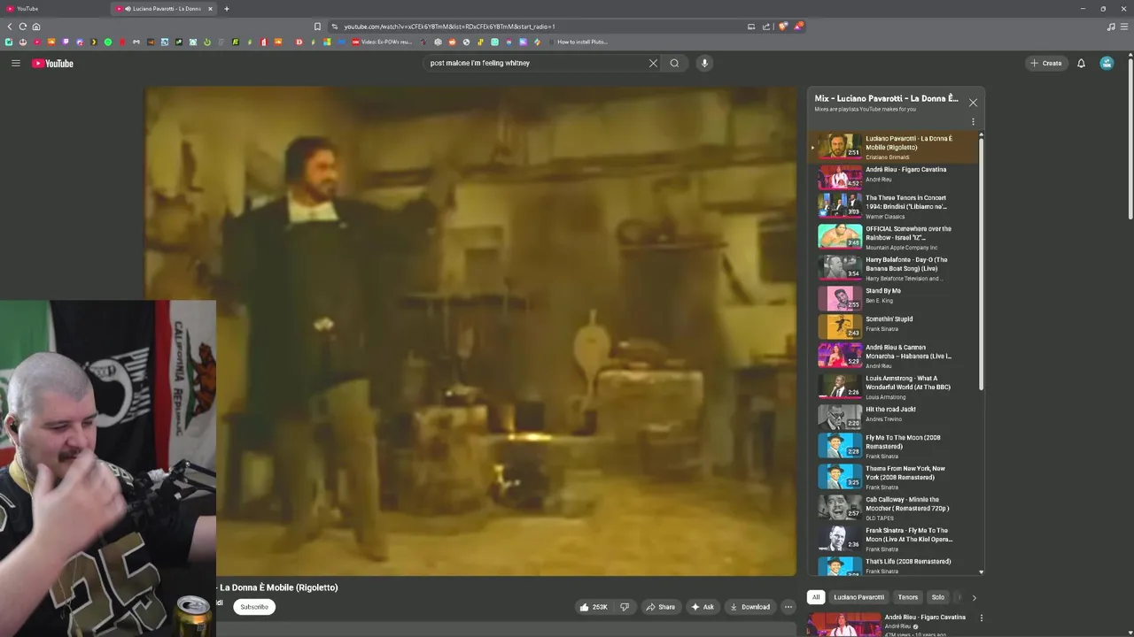Open the Mix playlist options menu
This screenshot has height=637, width=1134.
(x=973, y=122)
